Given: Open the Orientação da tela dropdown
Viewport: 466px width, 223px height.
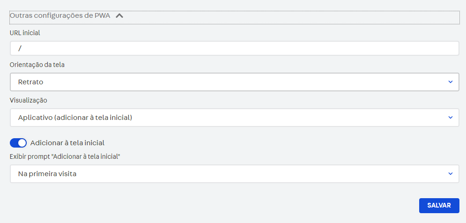Looking at the screenshot, I should [x=234, y=82].
